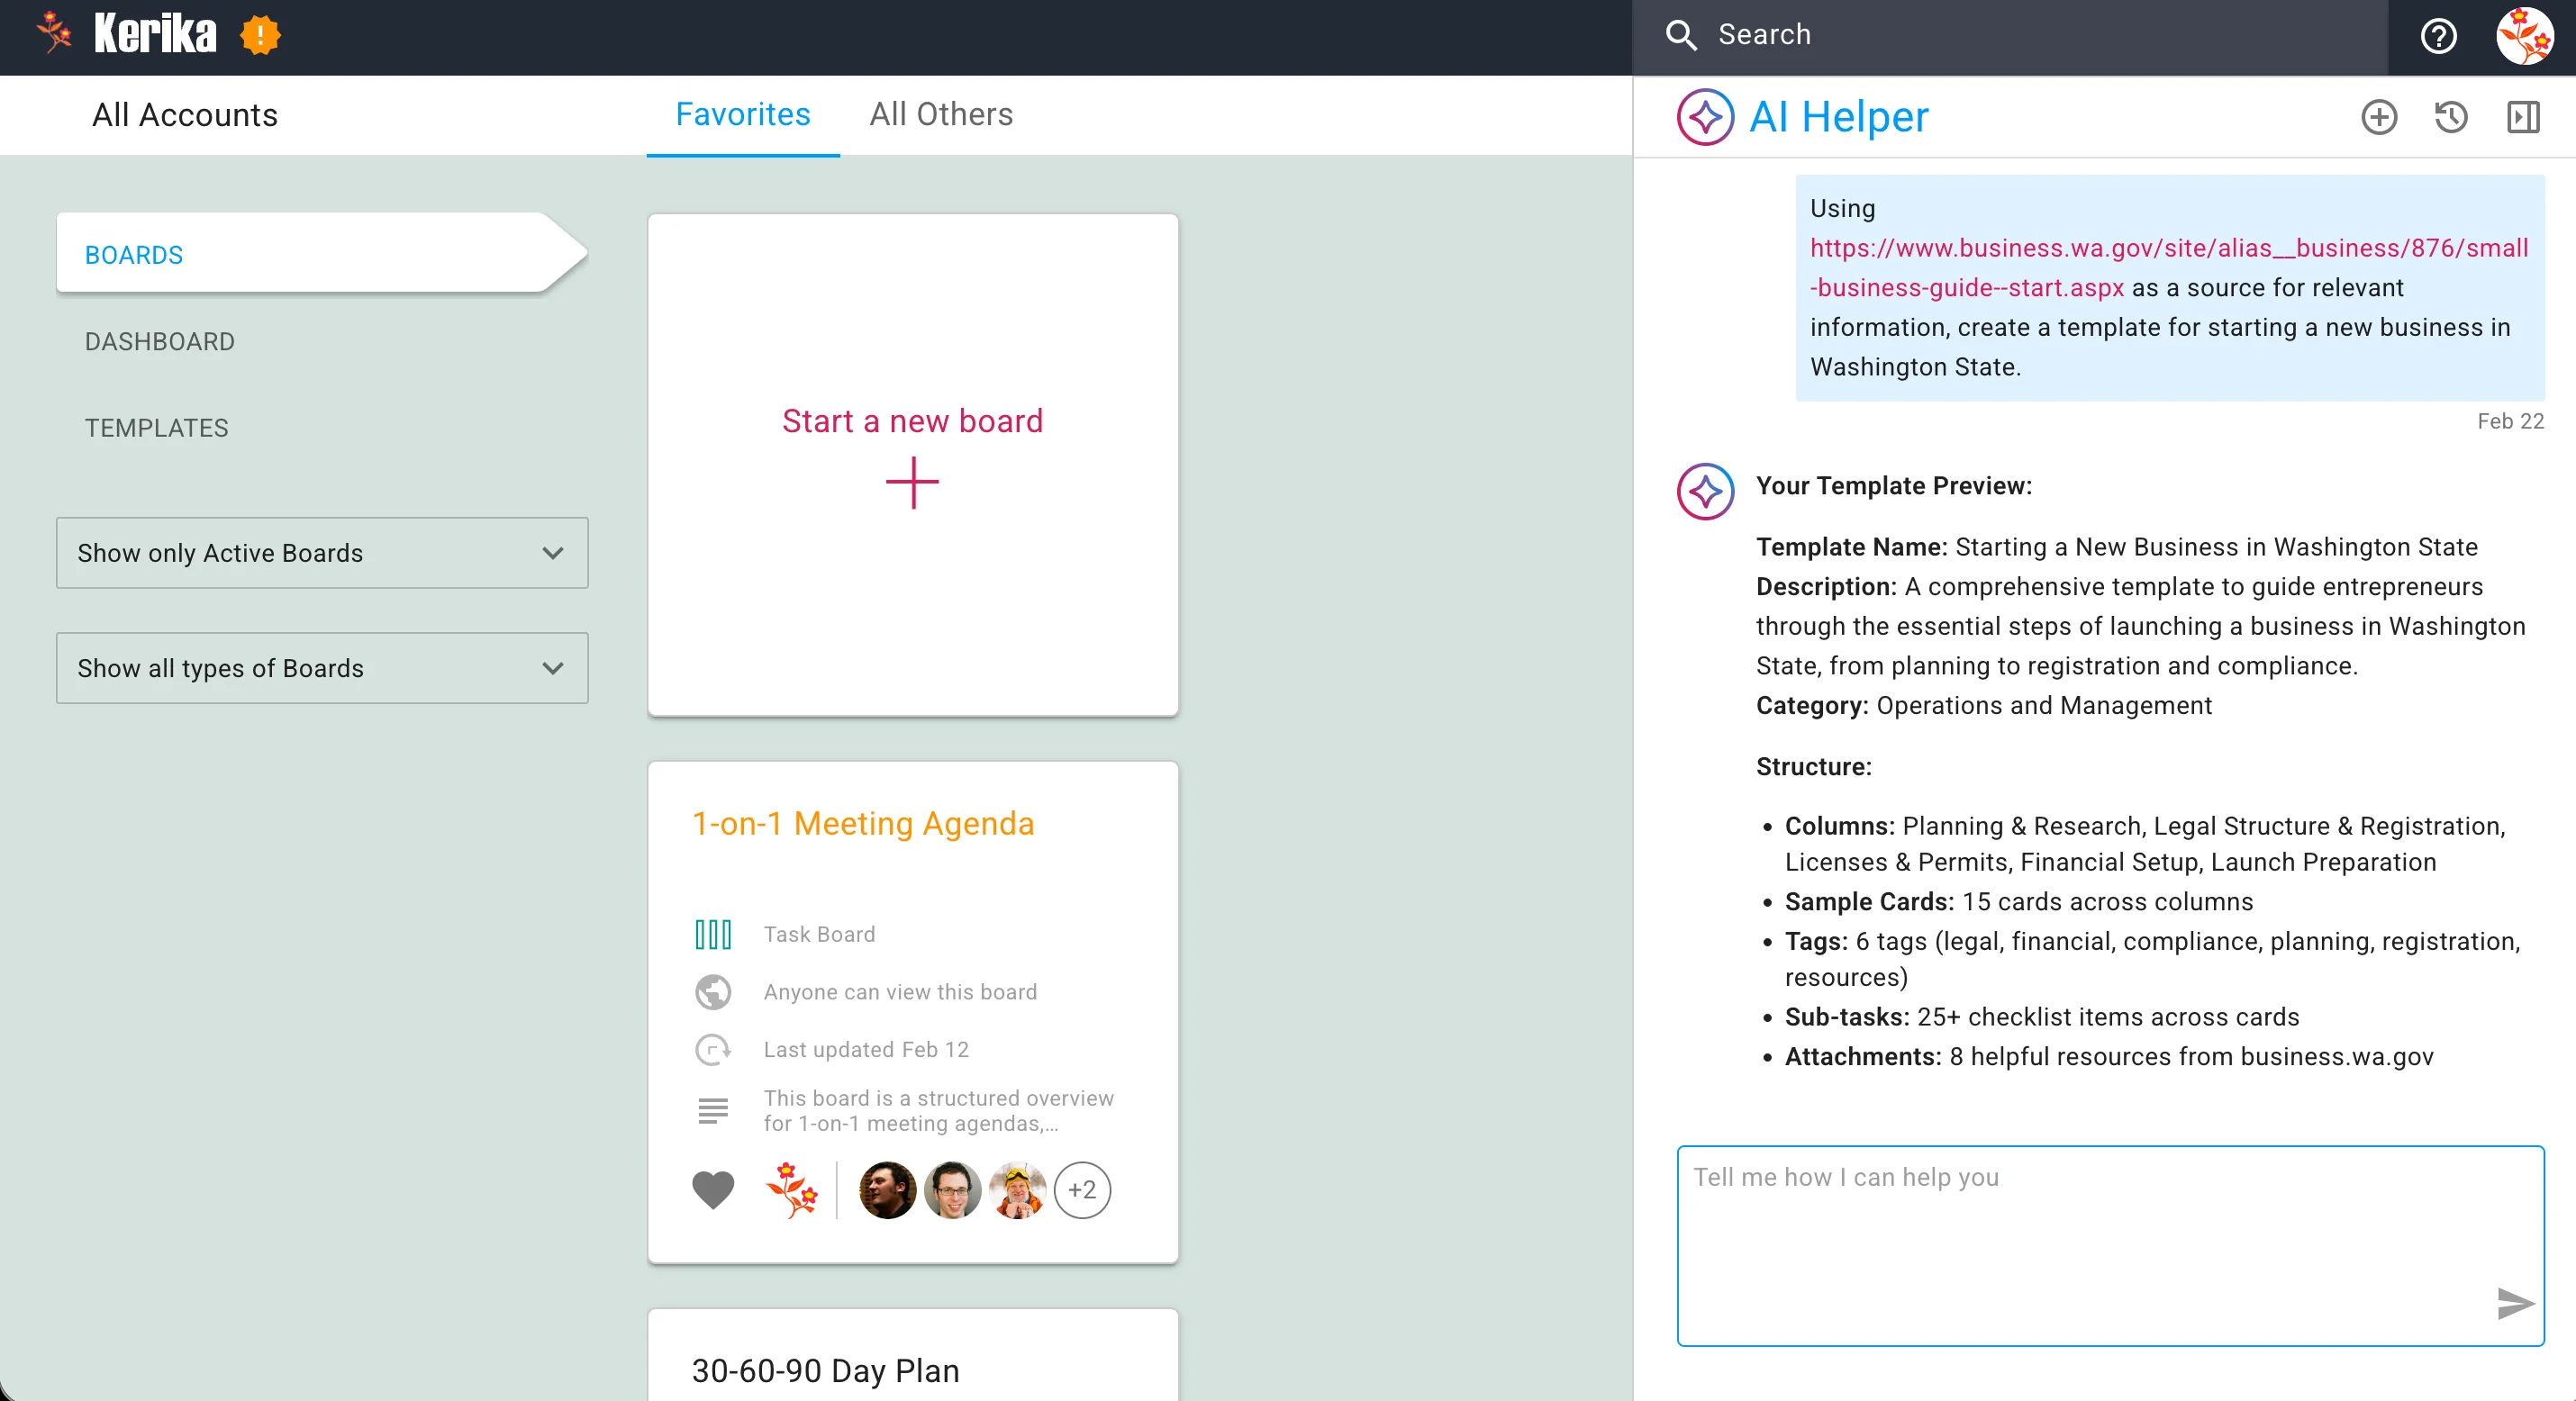Click the user profile avatar
Image resolution: width=2576 pixels, height=1401 pixels.
coord(2523,36)
